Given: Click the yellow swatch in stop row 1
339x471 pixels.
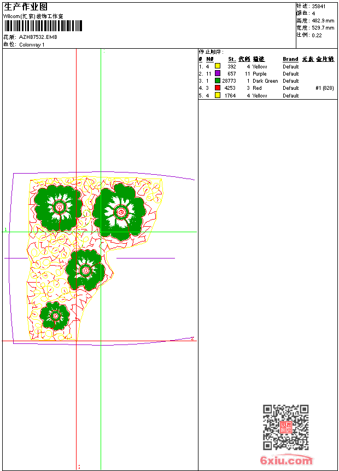Looking at the screenshot, I should click(218, 66).
